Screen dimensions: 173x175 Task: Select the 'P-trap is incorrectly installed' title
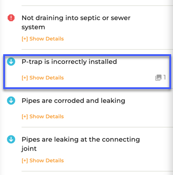[69, 62]
